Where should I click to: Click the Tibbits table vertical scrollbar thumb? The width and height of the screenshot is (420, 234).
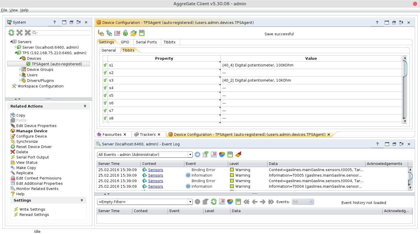click(x=405, y=69)
